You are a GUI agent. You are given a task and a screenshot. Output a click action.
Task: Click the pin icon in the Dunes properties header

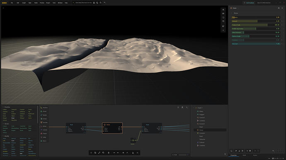[x=279, y=8]
